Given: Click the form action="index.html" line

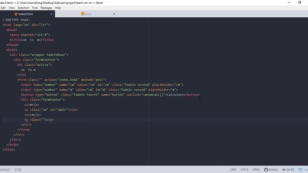Looking at the screenshot, I should pos(62,80).
